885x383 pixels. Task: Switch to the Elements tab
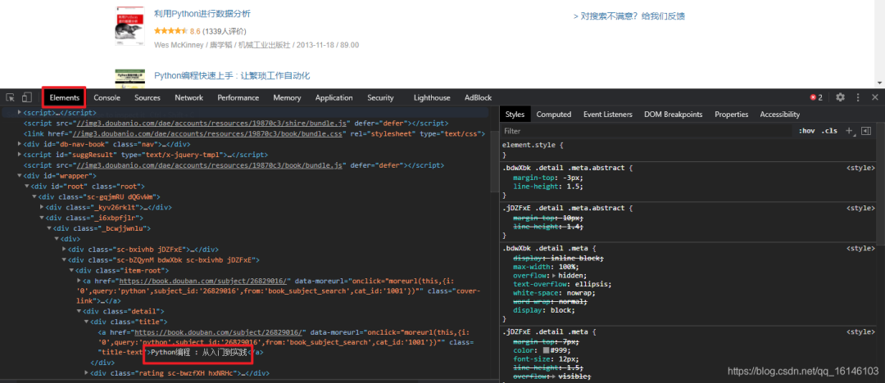pyautogui.click(x=65, y=97)
